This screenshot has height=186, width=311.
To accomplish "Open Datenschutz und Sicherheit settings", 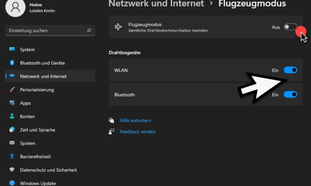I will pos(50,170).
